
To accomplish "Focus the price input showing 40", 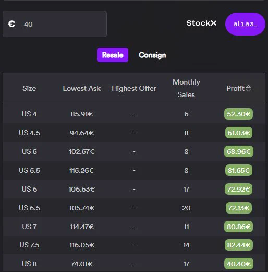I will coord(55,24).
